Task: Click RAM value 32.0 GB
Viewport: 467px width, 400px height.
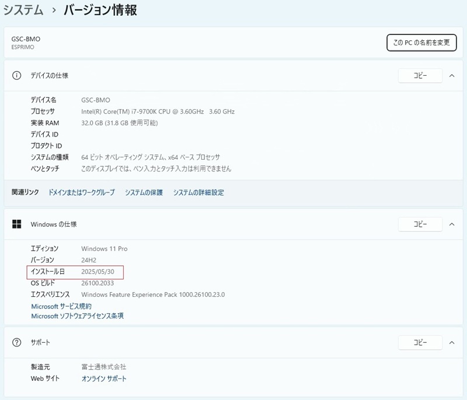Action: pos(120,123)
